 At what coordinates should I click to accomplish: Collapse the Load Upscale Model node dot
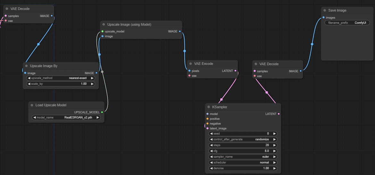pyautogui.click(x=32, y=105)
